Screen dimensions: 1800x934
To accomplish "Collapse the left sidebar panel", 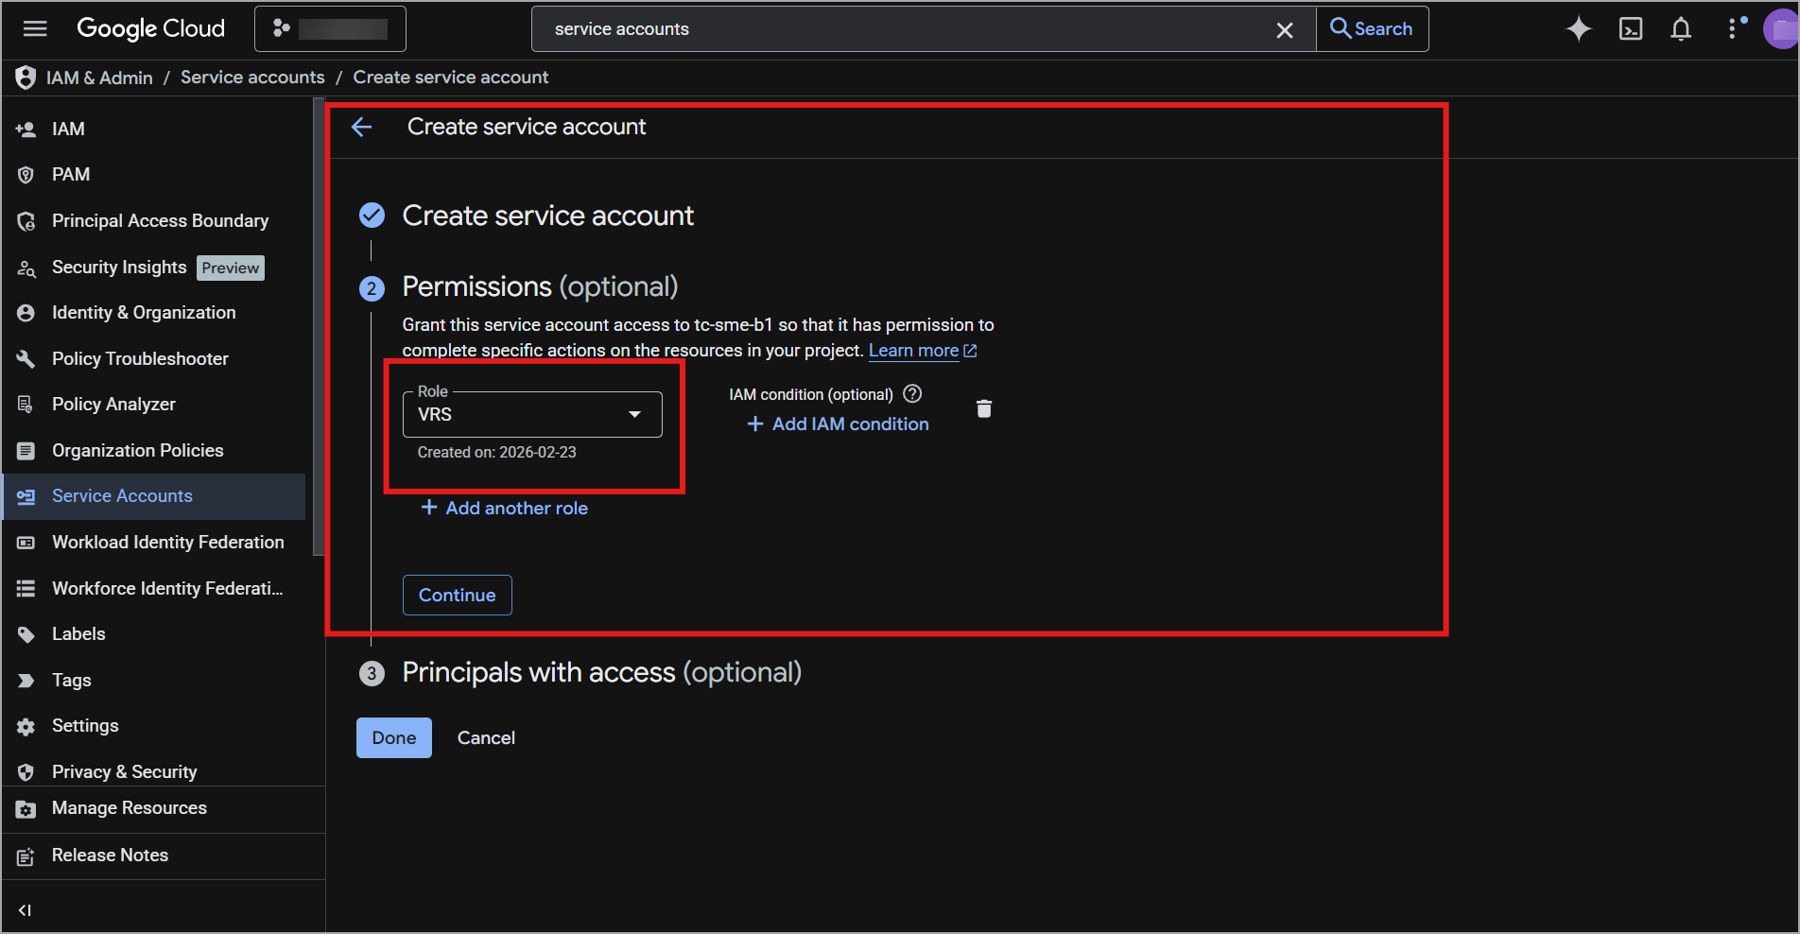I will (x=26, y=909).
